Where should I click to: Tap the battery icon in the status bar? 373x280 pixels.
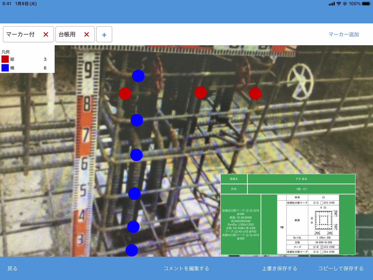[x=366, y=4]
